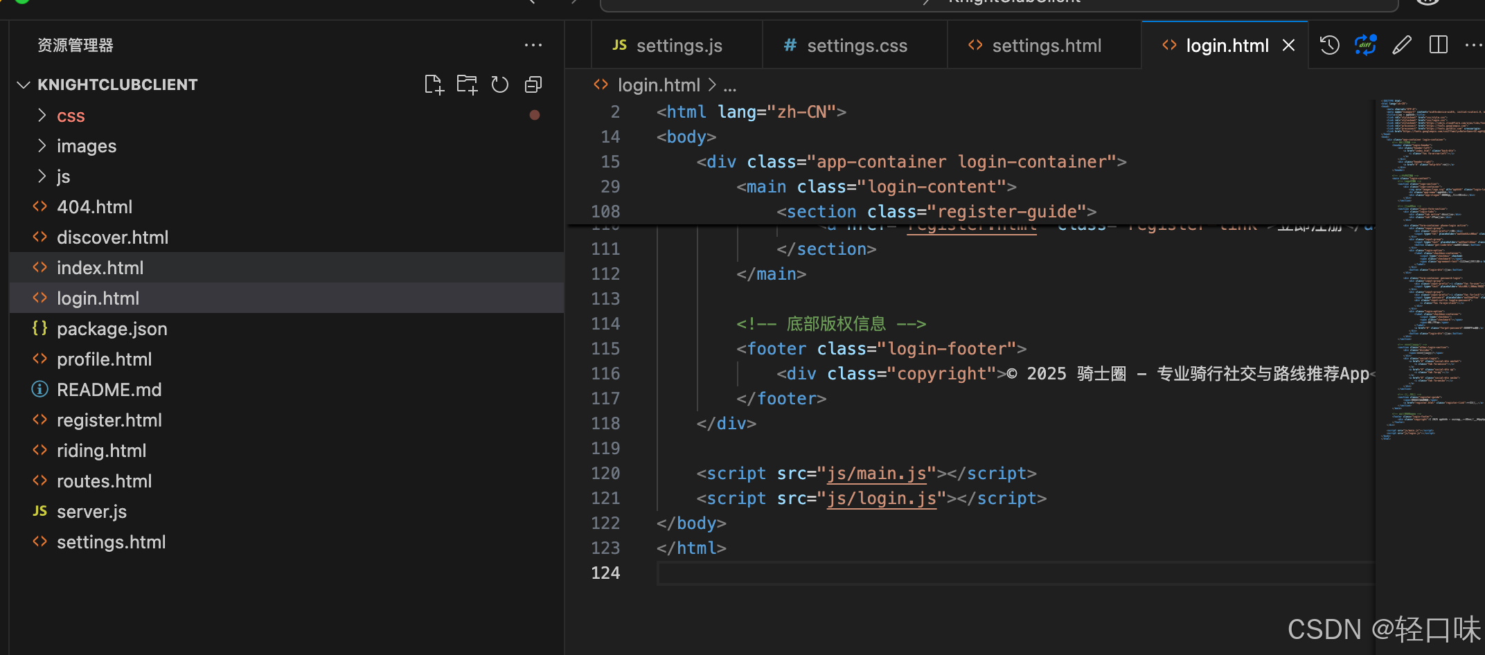Follow the js/login.js script link
The width and height of the screenshot is (1485, 655).
(x=881, y=499)
